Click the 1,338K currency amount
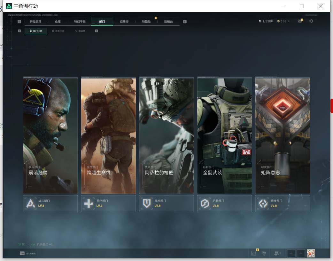Image resolution: width=333 pixels, height=261 pixels. pos(267,21)
